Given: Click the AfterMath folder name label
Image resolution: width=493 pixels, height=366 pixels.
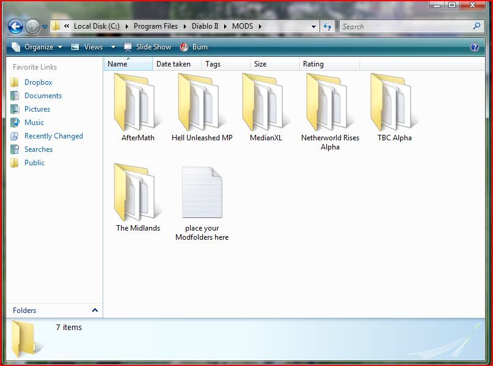Looking at the screenshot, I should 138,138.
